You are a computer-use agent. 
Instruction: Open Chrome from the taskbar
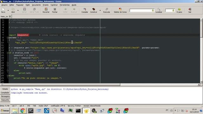pyautogui.click(x=23, y=111)
